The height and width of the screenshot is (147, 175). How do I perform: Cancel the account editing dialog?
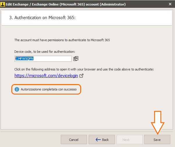coord(74,139)
